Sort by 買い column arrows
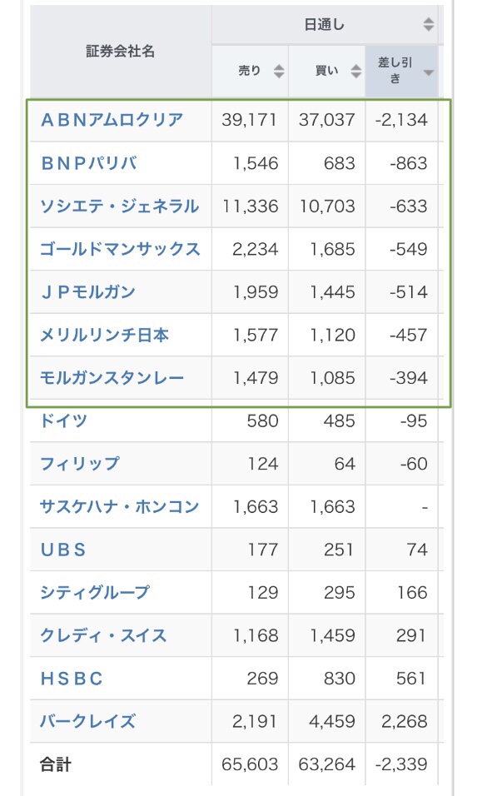477x796 pixels. [356, 71]
